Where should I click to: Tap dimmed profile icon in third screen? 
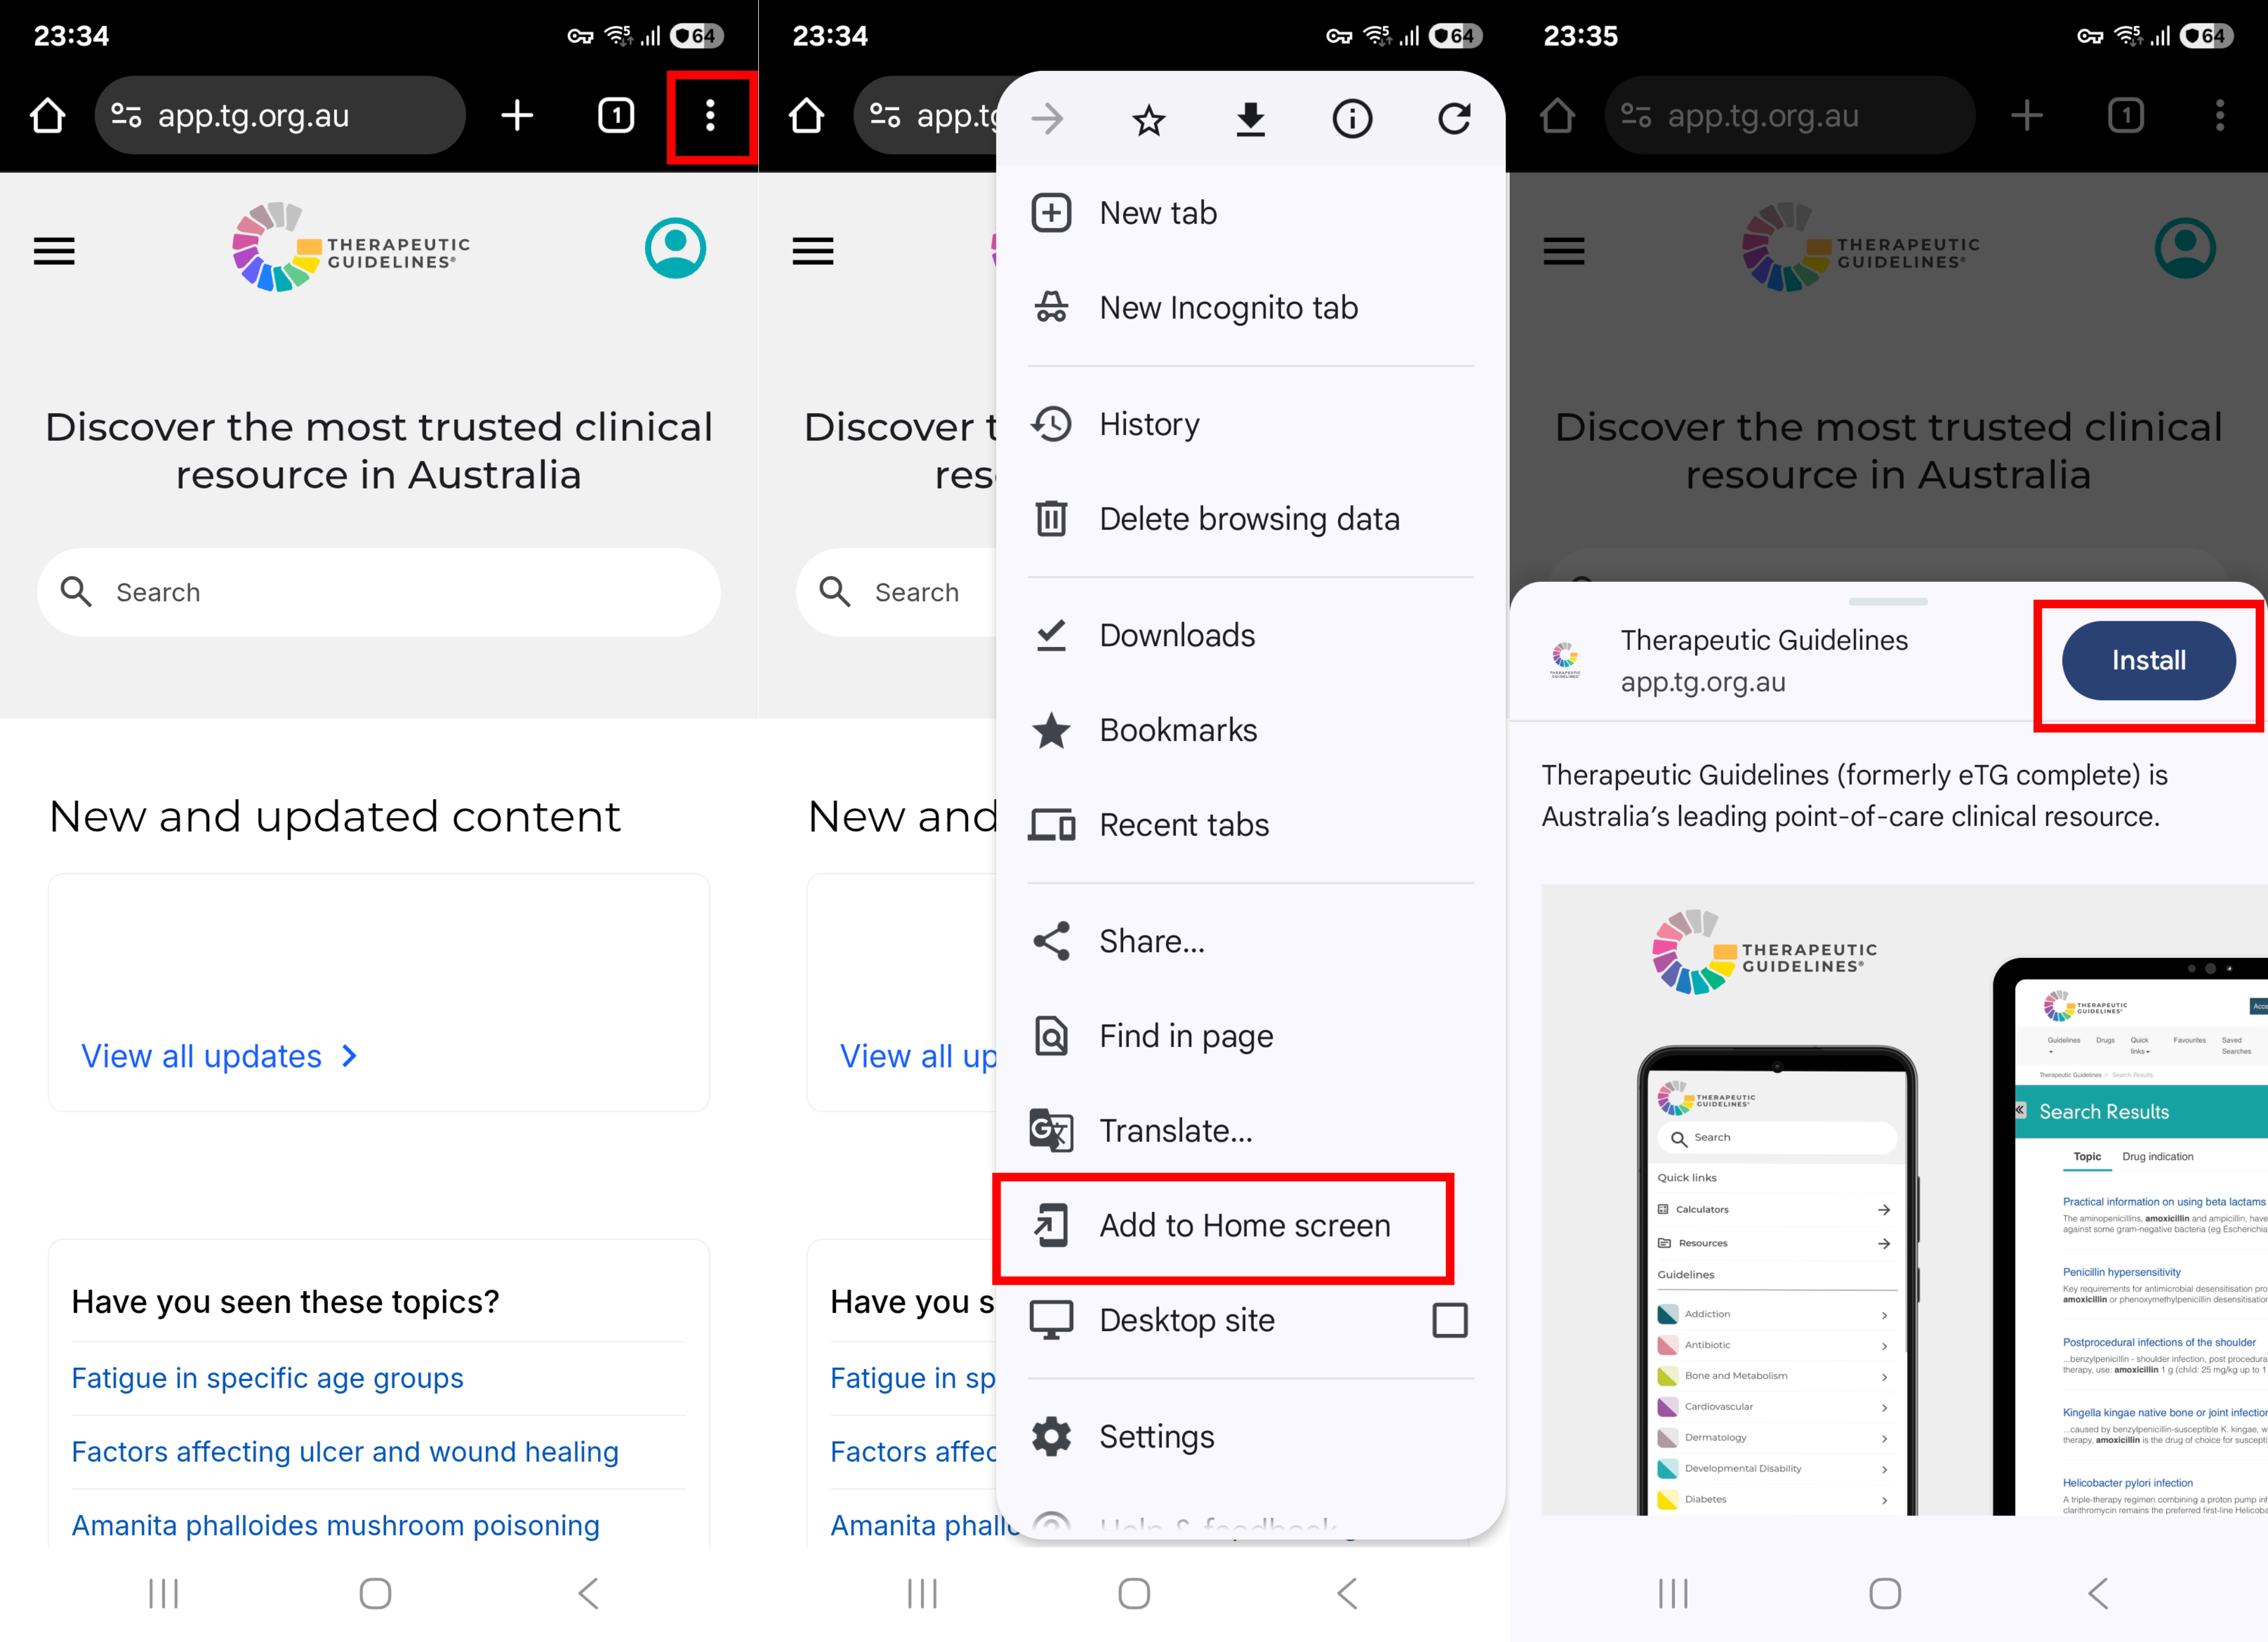[2185, 248]
